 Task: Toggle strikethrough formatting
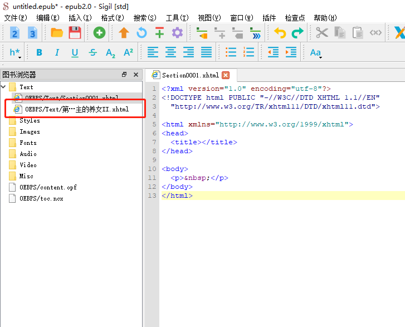[92, 52]
